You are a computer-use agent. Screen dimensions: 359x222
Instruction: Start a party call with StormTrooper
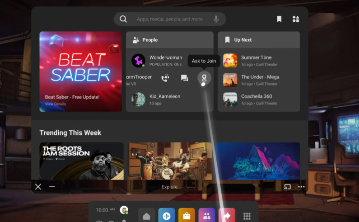(165, 78)
